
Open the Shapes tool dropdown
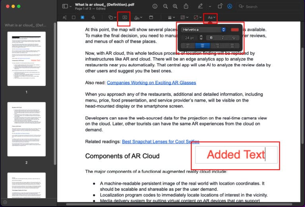click(112, 17)
